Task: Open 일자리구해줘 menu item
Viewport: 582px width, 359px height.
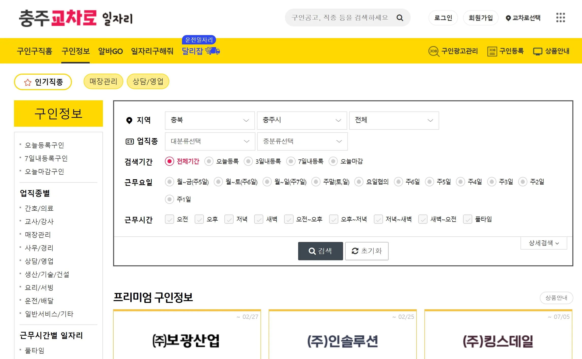Action: (x=152, y=51)
